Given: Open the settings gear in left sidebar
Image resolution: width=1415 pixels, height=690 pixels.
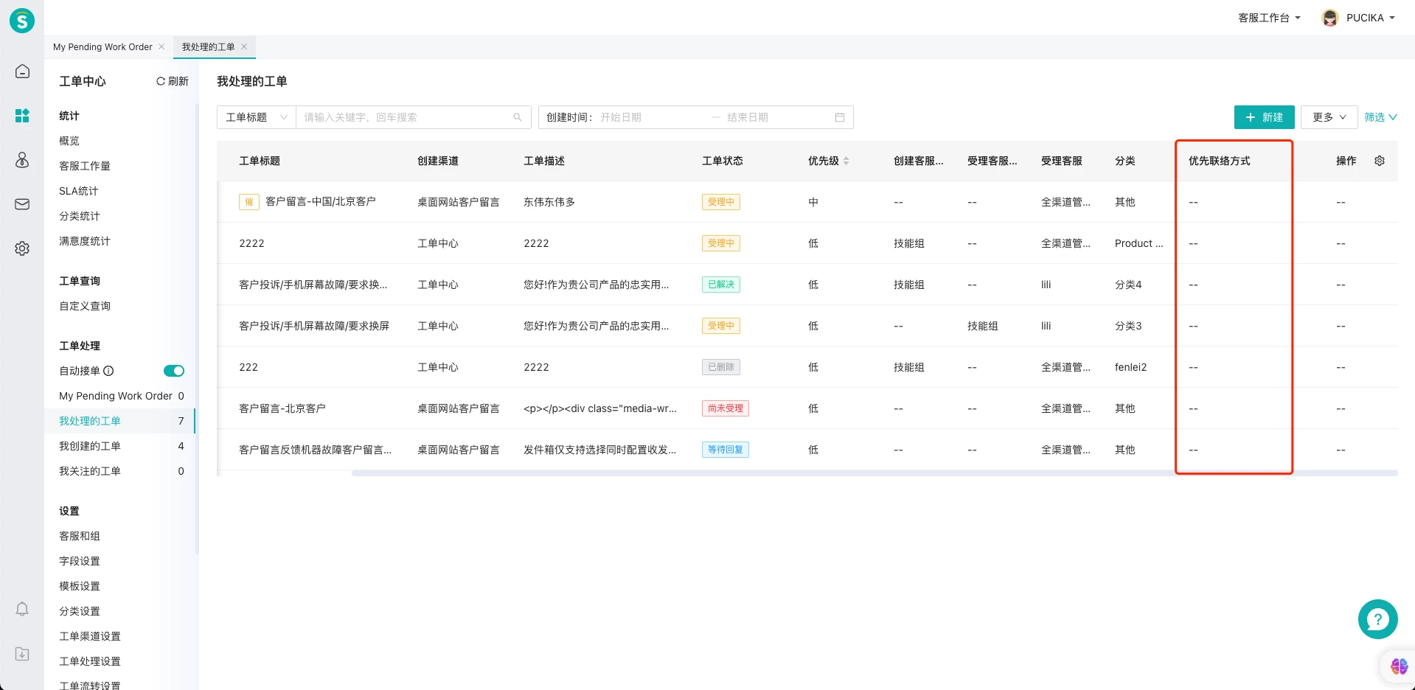Looking at the screenshot, I should [22, 248].
